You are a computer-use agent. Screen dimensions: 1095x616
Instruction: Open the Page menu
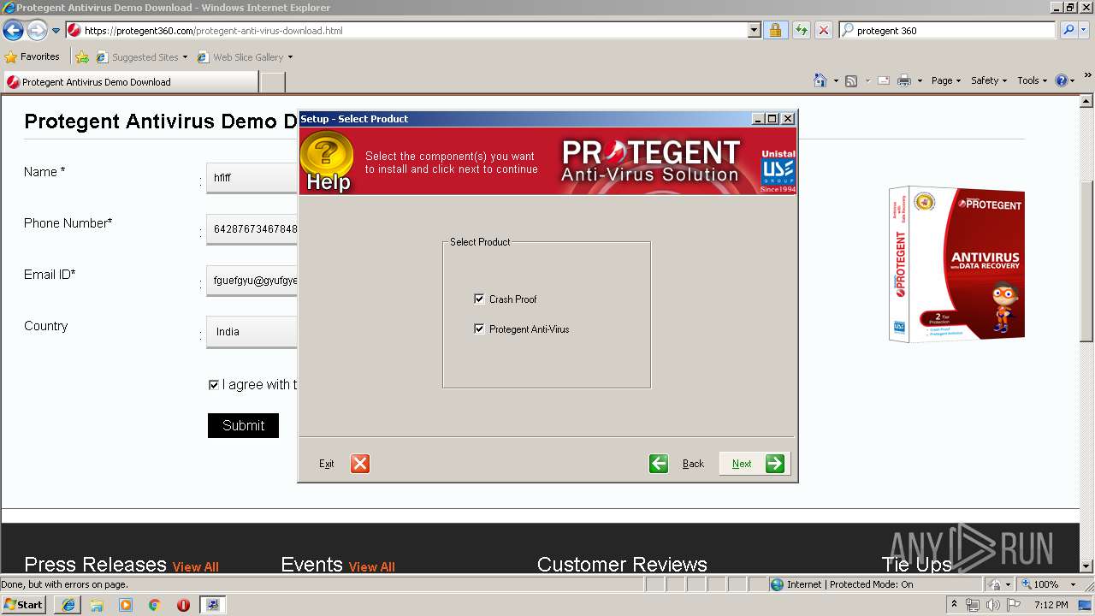pyautogui.click(x=946, y=80)
